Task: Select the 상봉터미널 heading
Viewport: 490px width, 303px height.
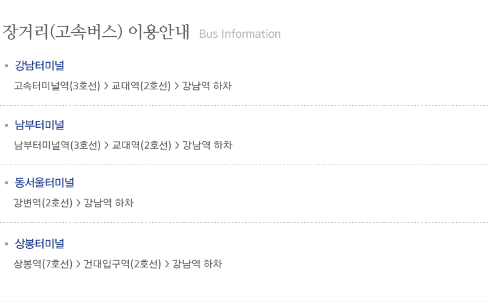Action: (40, 244)
